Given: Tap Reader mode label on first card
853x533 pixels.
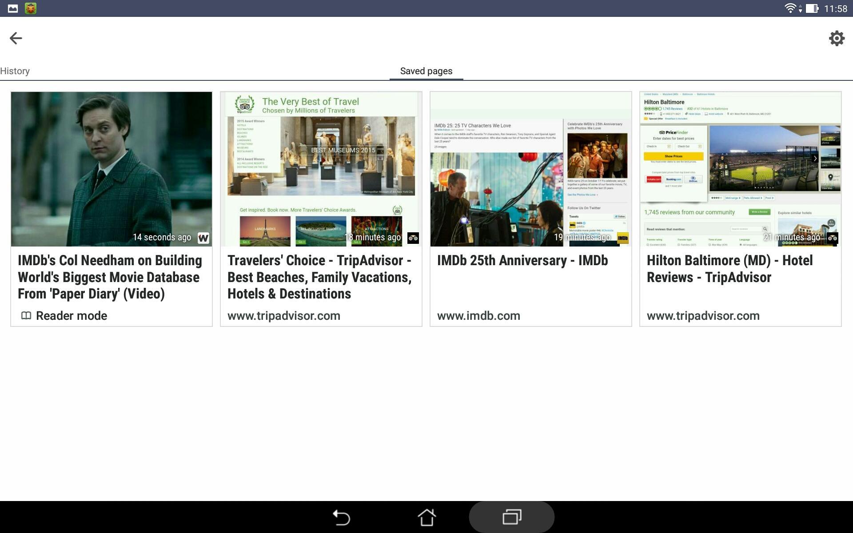Looking at the screenshot, I should point(72,316).
